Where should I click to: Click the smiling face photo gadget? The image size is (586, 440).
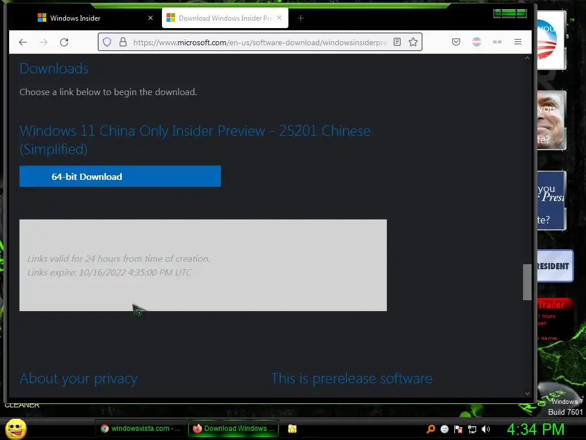[x=551, y=120]
